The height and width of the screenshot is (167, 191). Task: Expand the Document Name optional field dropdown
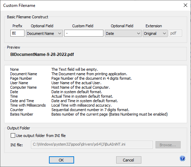(x=44, y=33)
